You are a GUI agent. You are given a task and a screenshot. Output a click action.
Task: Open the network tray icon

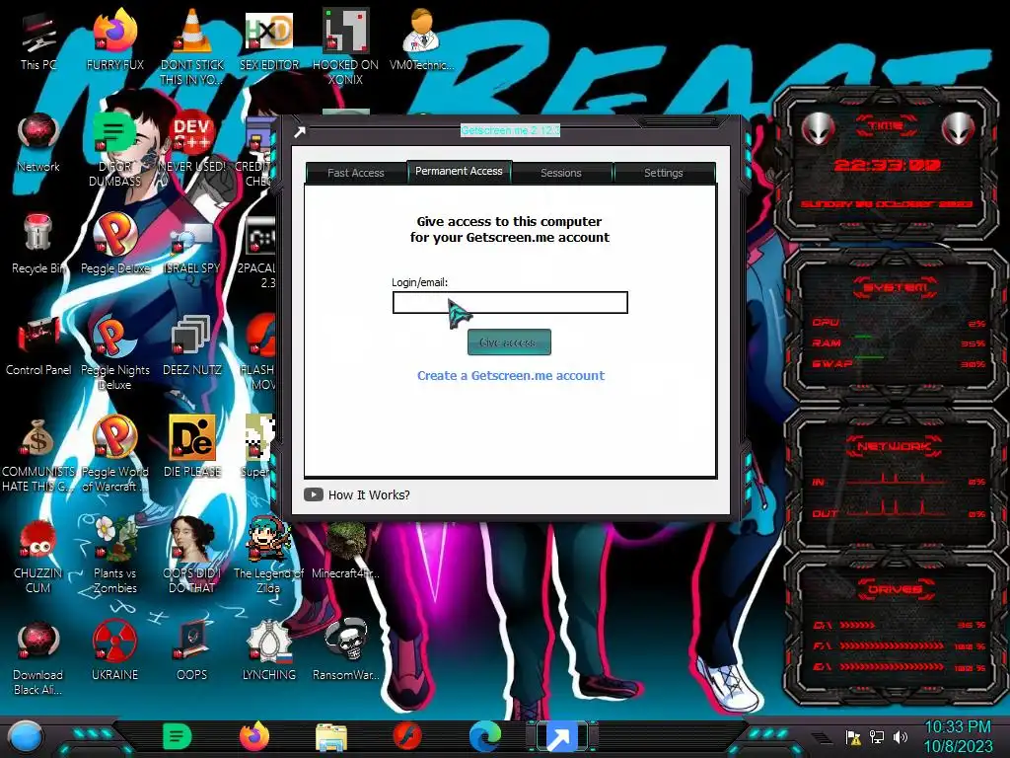pyautogui.click(x=877, y=737)
